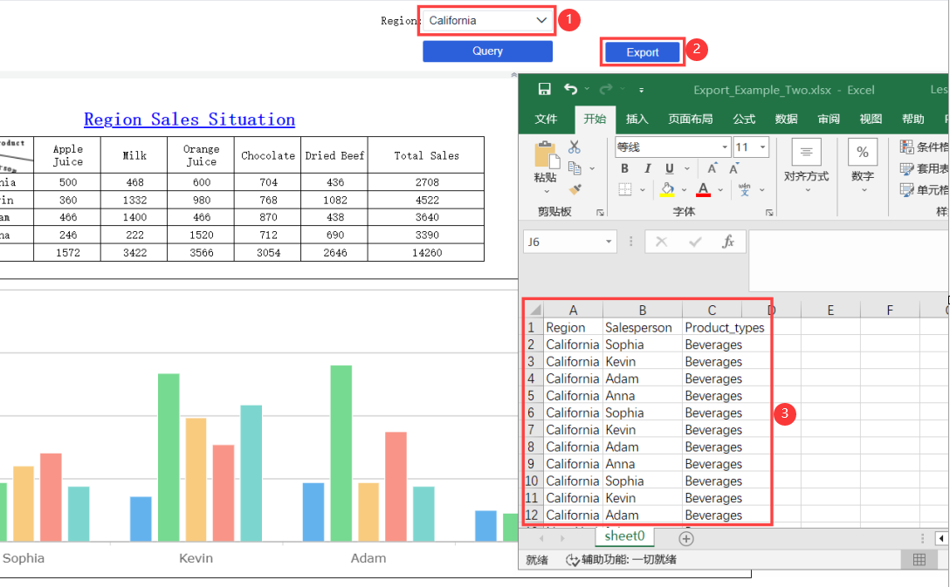Select the Format Painter tool

pyautogui.click(x=575, y=189)
